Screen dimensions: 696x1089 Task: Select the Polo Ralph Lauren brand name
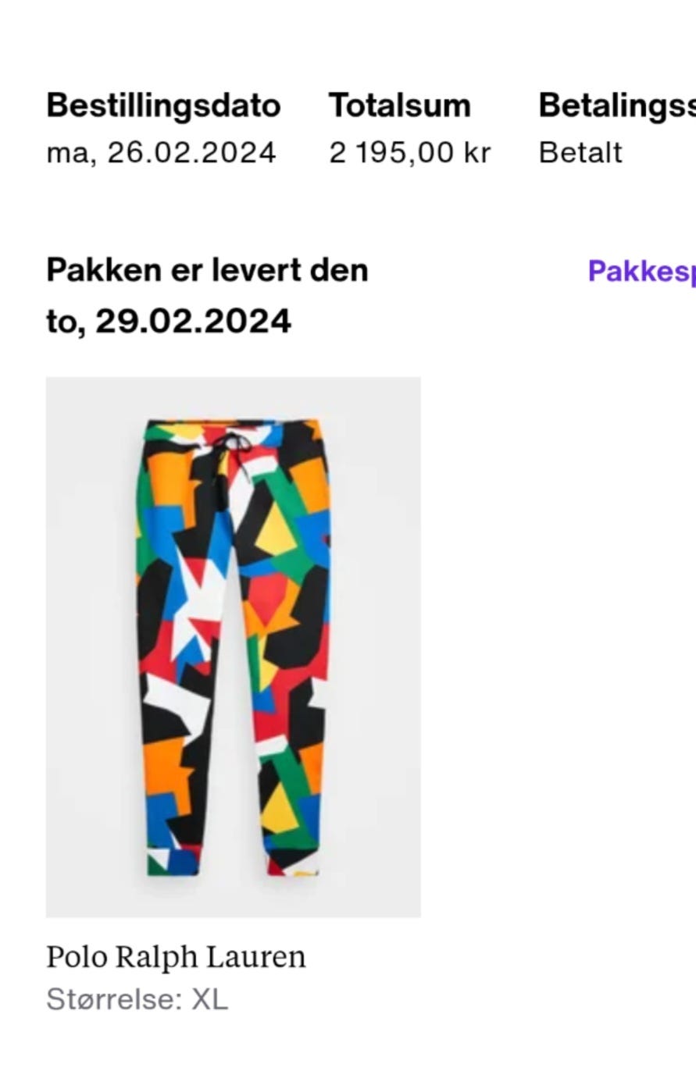[176, 956]
